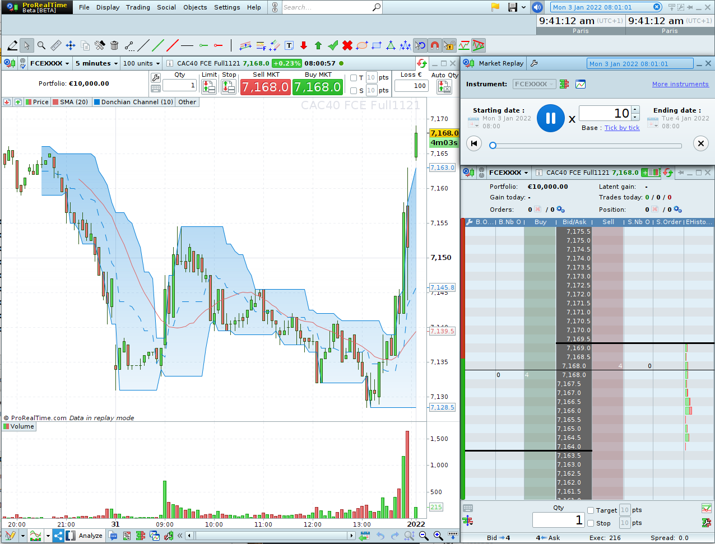Click the chart horizontal scrollbar track
This screenshot has height=544, width=715.
point(272,536)
